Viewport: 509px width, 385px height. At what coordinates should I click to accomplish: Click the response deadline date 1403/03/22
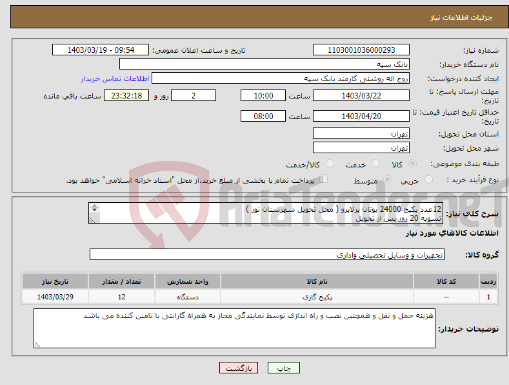click(x=361, y=95)
